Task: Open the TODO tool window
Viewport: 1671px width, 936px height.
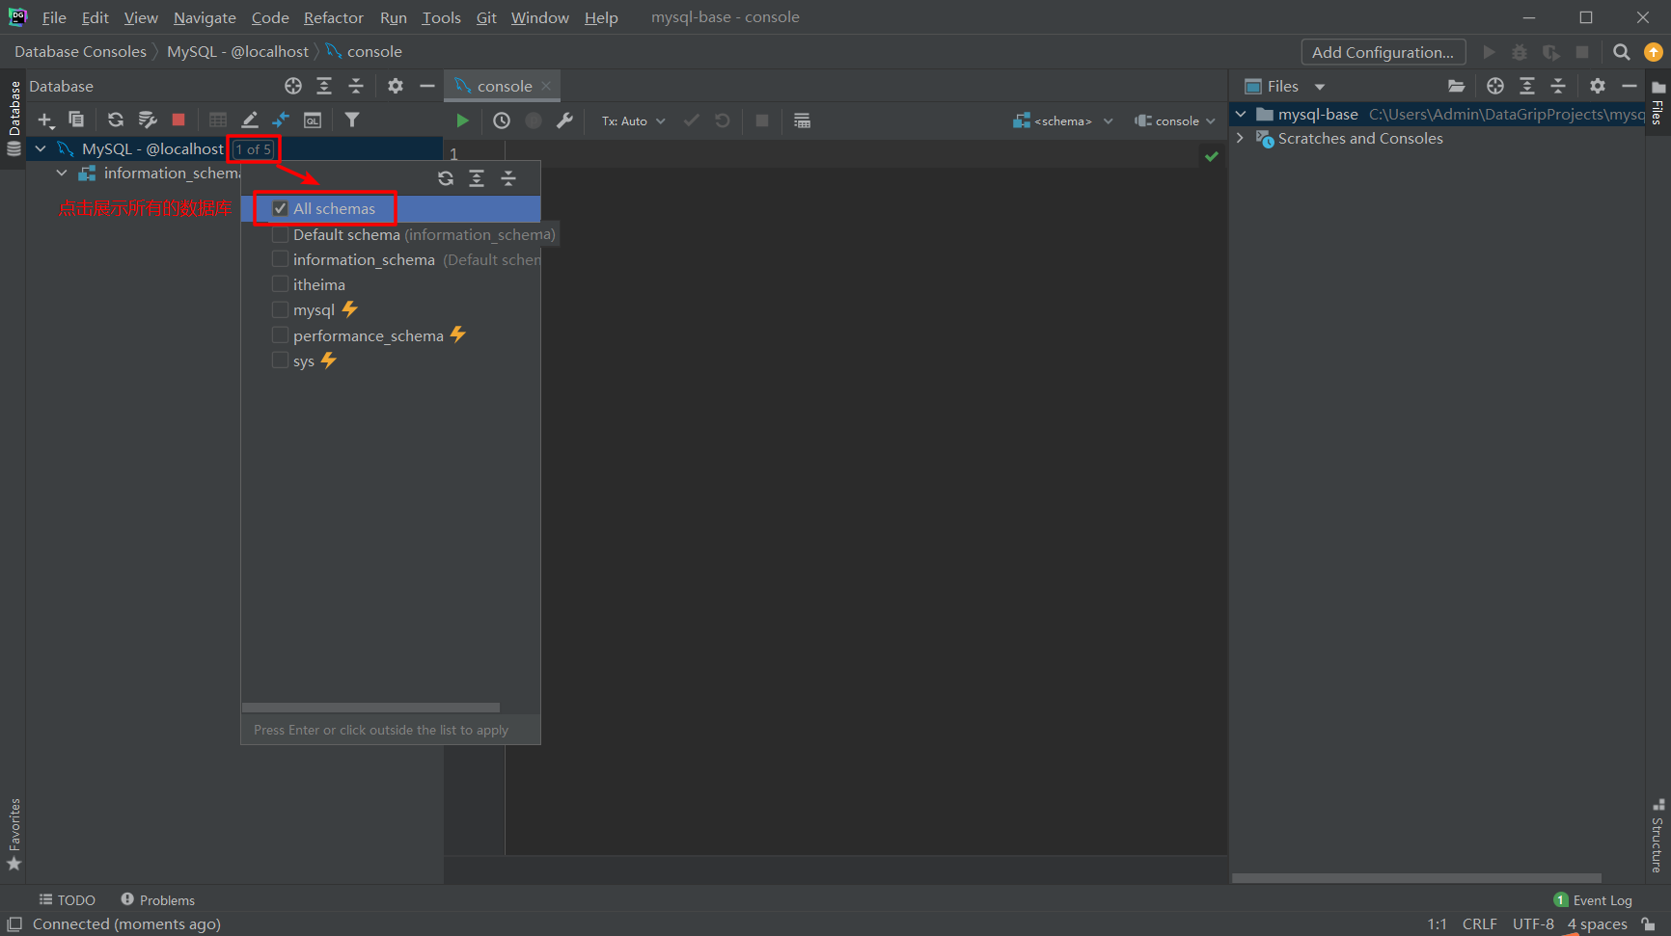Action: pyautogui.click(x=68, y=899)
